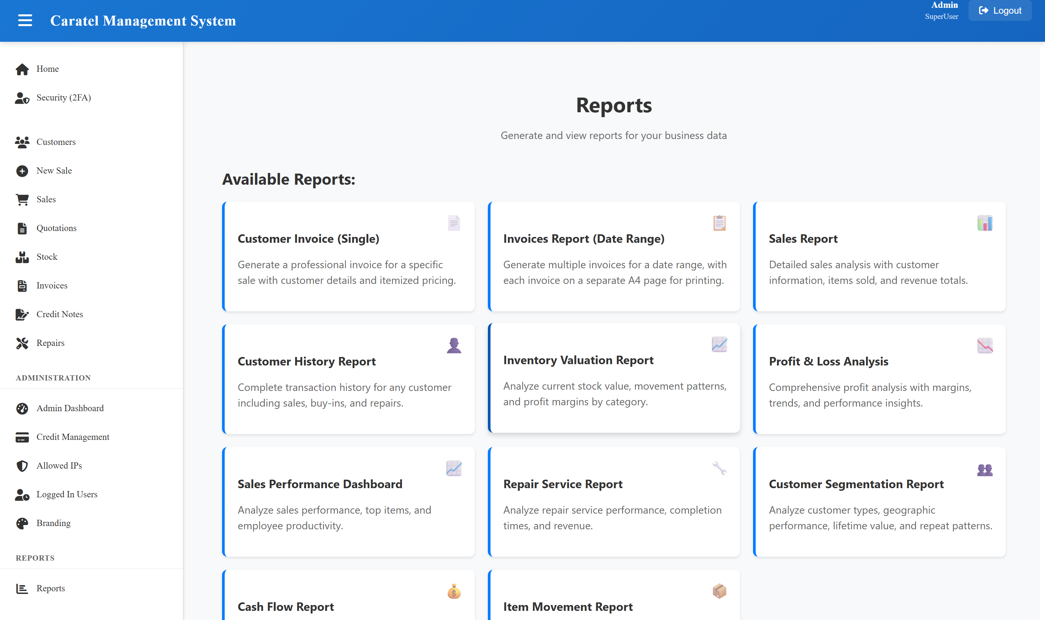Click the Logged In Users clock icon
The width and height of the screenshot is (1045, 620).
(22, 495)
